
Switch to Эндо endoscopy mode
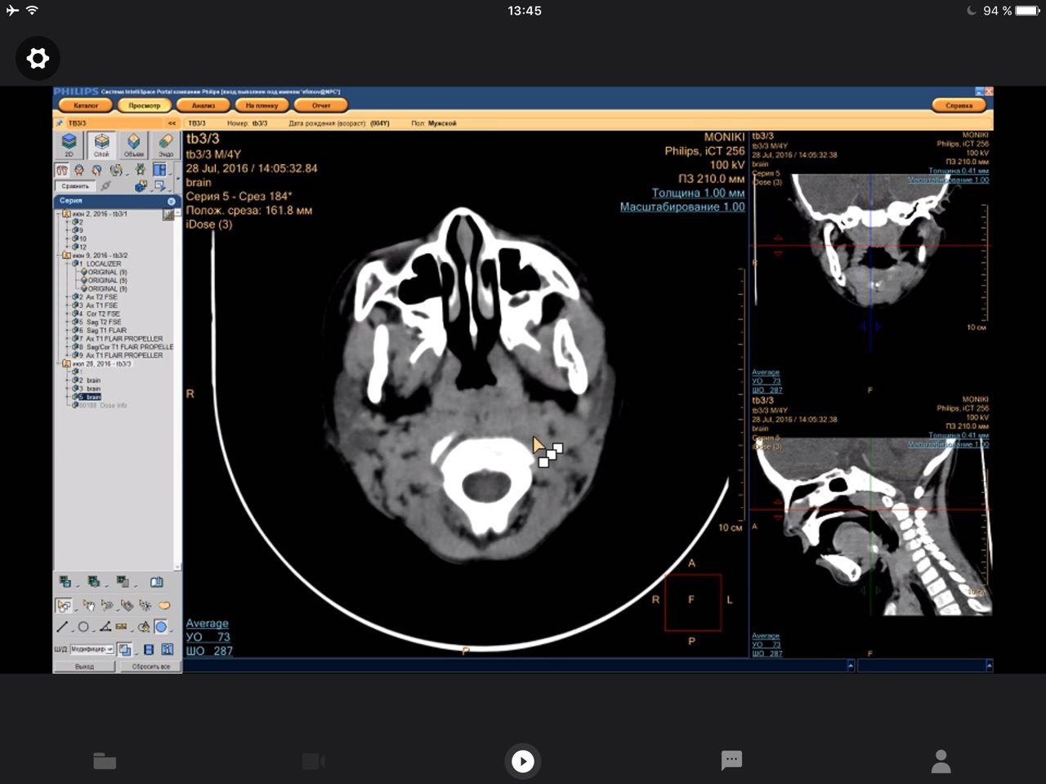[166, 145]
